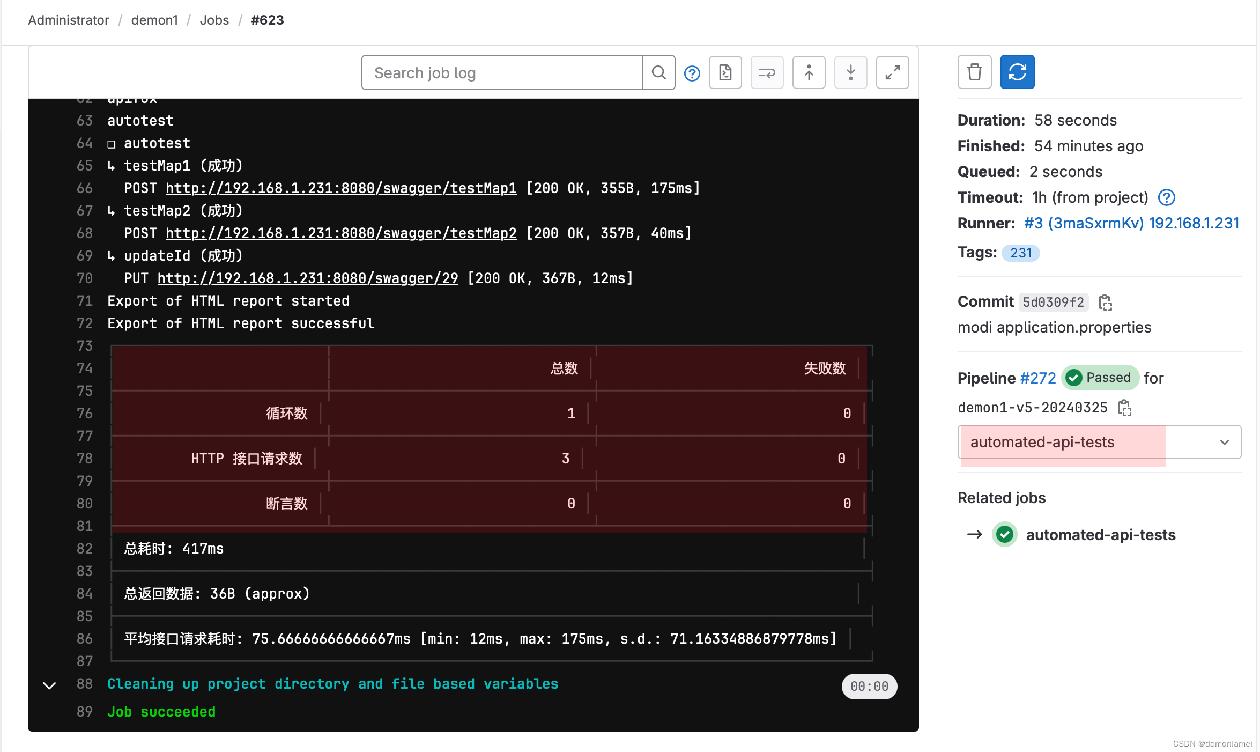Open timeout help tooltip icon
This screenshot has width=1260, height=752.
1167,198
